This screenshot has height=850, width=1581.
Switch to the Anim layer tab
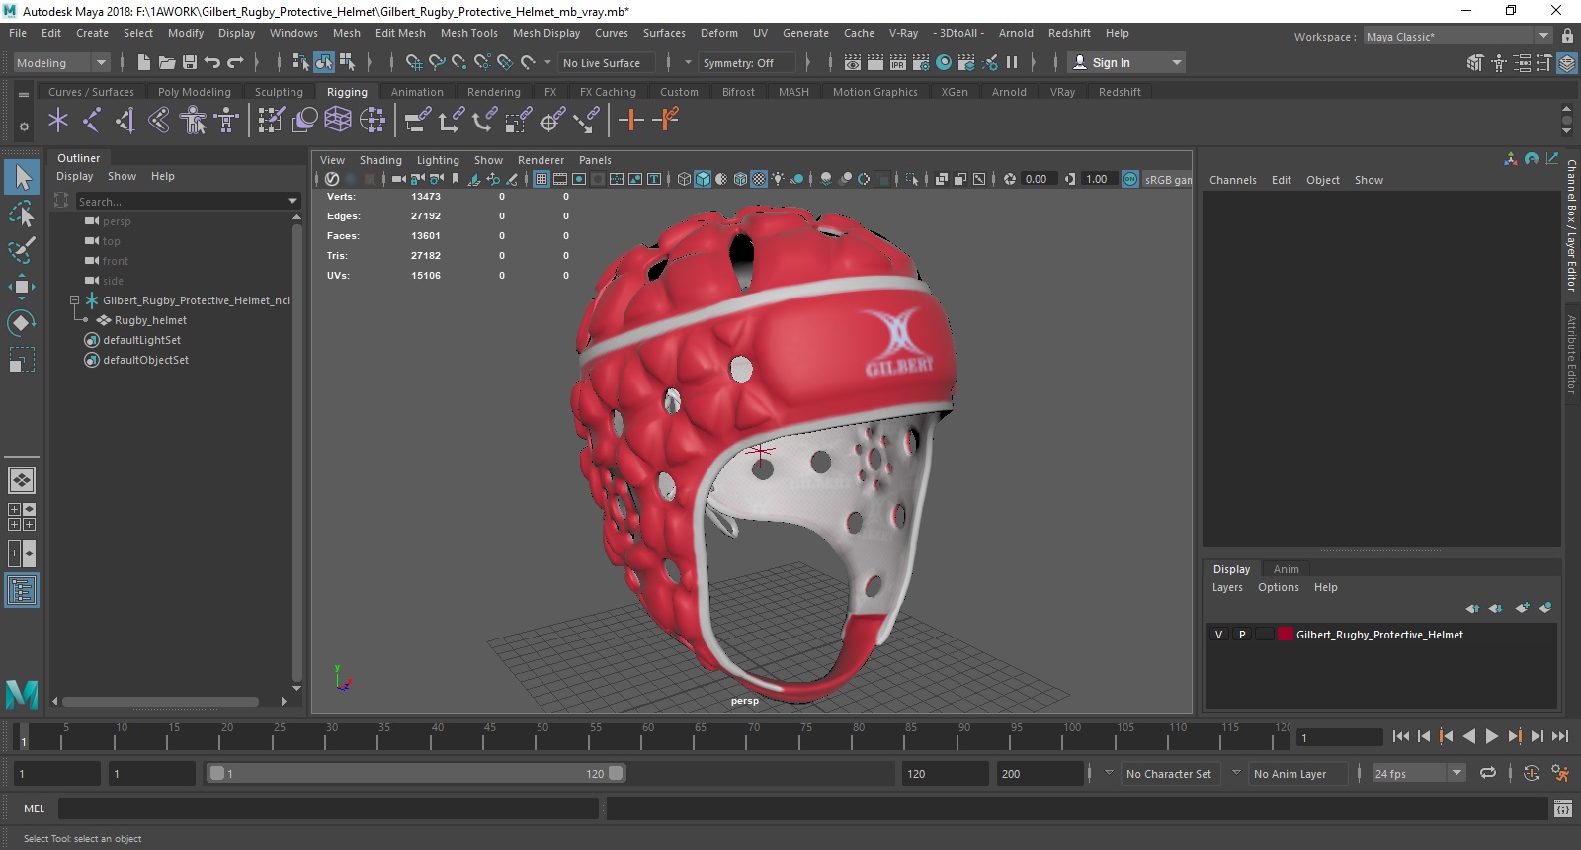click(1286, 569)
